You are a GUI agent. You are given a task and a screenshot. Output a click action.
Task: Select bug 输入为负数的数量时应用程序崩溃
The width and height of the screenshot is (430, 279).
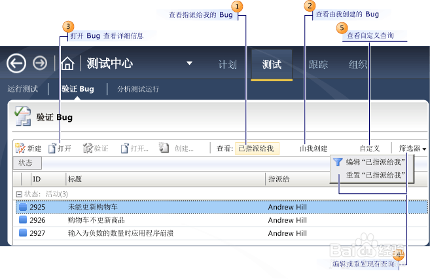[x=120, y=233]
